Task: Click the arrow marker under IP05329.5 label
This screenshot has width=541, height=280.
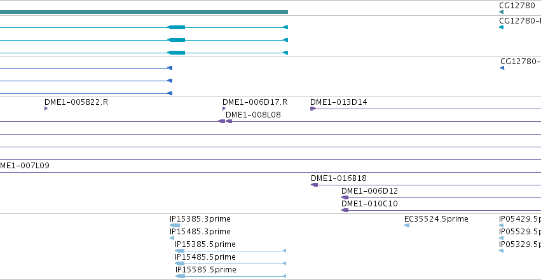Action: [x=502, y=251]
